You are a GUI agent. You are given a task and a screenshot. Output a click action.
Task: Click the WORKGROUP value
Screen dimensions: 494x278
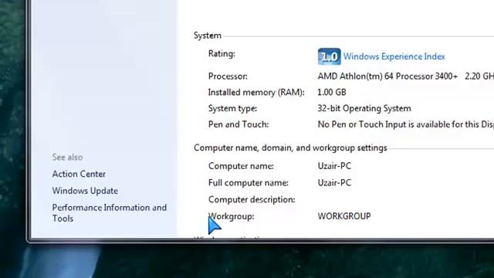(344, 216)
